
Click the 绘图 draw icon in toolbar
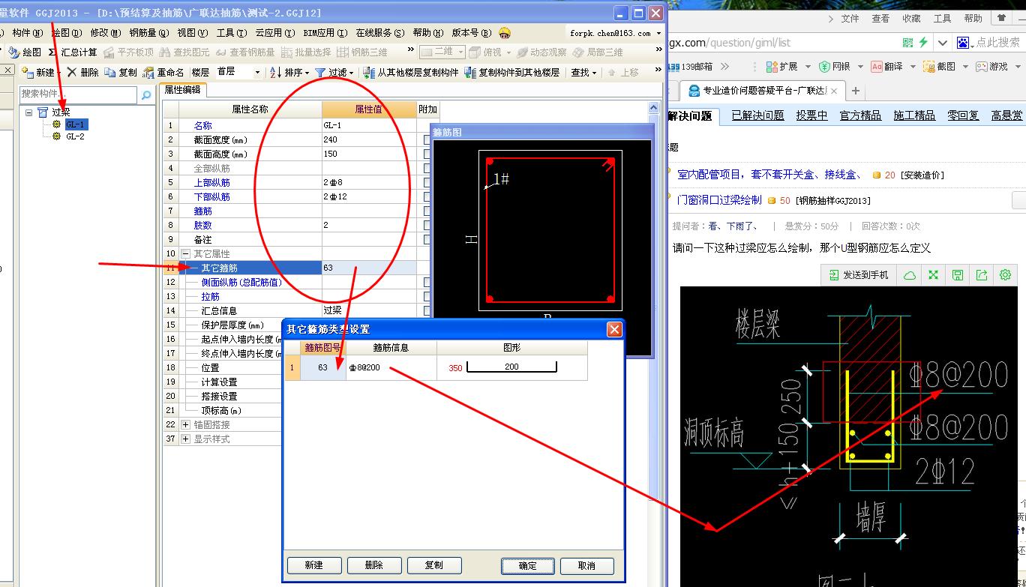coord(14,52)
